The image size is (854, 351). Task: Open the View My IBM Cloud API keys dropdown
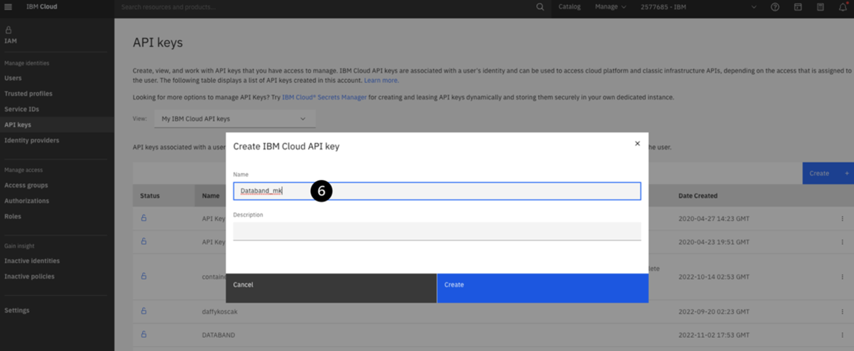pos(234,119)
